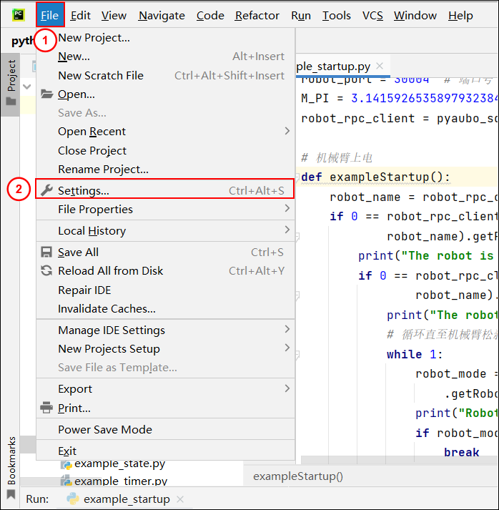499x510 pixels.
Task: Choose Close Project
Action: pyautogui.click(x=165, y=151)
